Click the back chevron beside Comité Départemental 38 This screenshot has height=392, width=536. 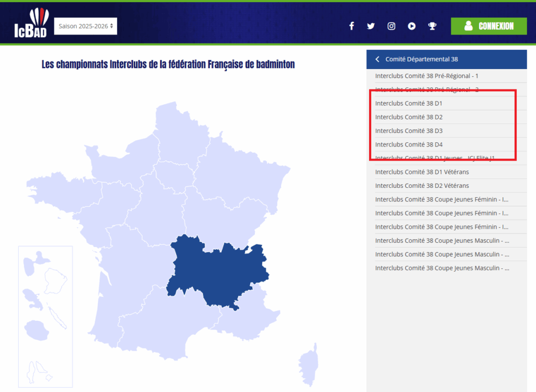point(377,59)
